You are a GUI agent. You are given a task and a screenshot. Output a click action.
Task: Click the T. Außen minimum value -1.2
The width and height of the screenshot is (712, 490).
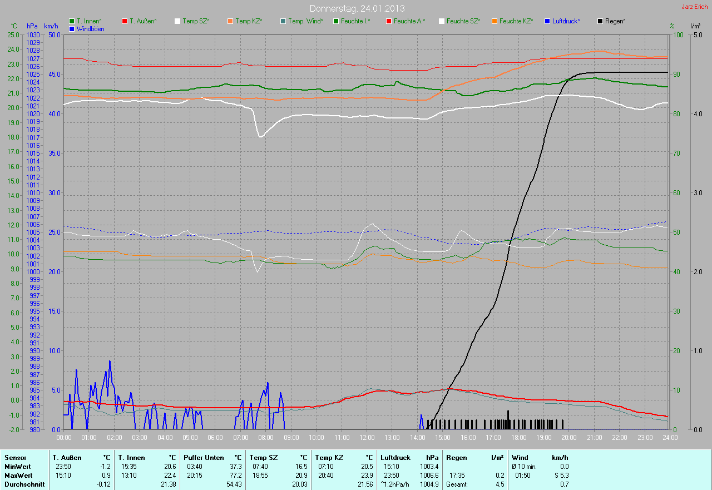(106, 467)
